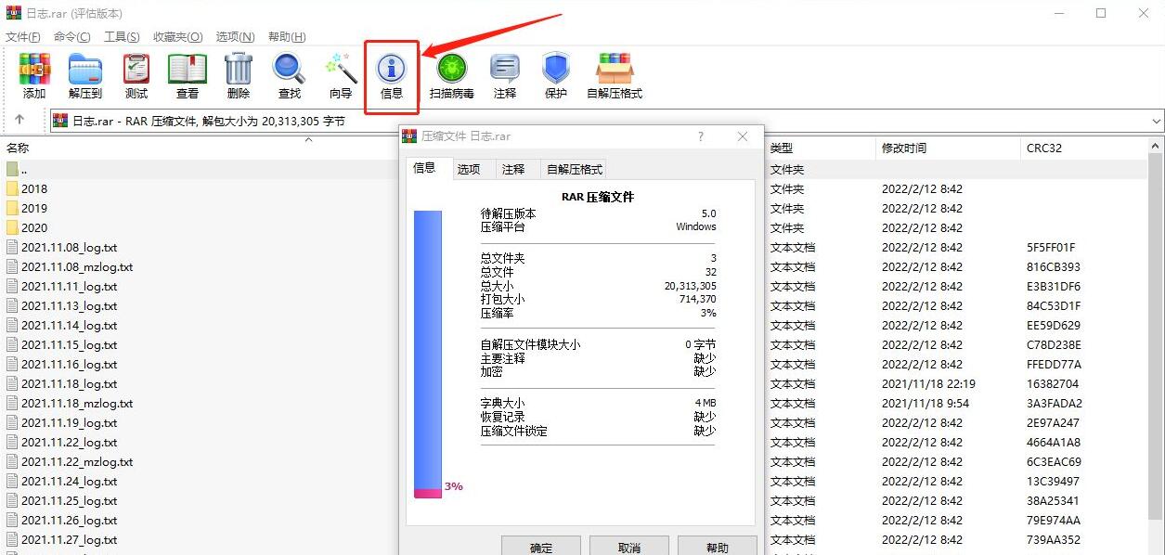Screen dimensions: 1165x555
Task: Click the 自解压格式 (SFX) toolbar icon
Action: (615, 69)
